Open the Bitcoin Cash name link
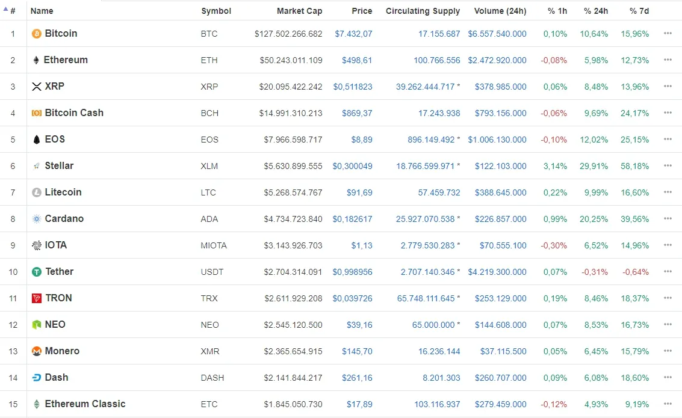Screen dimensions: 682x418 [x=75, y=113]
